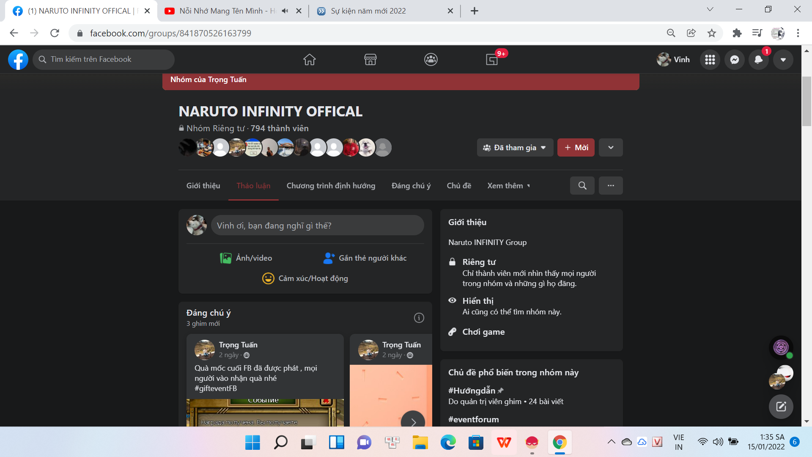
Task: Search within the group magnifier button
Action: pyautogui.click(x=582, y=186)
